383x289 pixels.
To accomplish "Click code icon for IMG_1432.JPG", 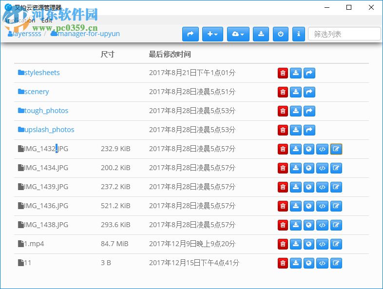I will pyautogui.click(x=322, y=149).
